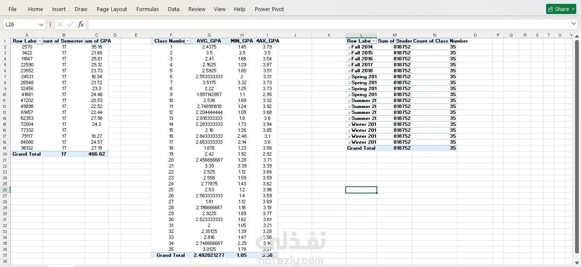The height and width of the screenshot is (267, 581).
Task: Switch to the Review tab
Action: tap(197, 9)
